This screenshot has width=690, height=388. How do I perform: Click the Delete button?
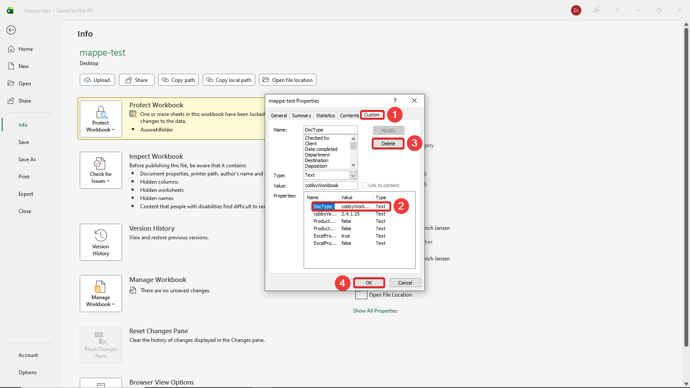pos(388,143)
